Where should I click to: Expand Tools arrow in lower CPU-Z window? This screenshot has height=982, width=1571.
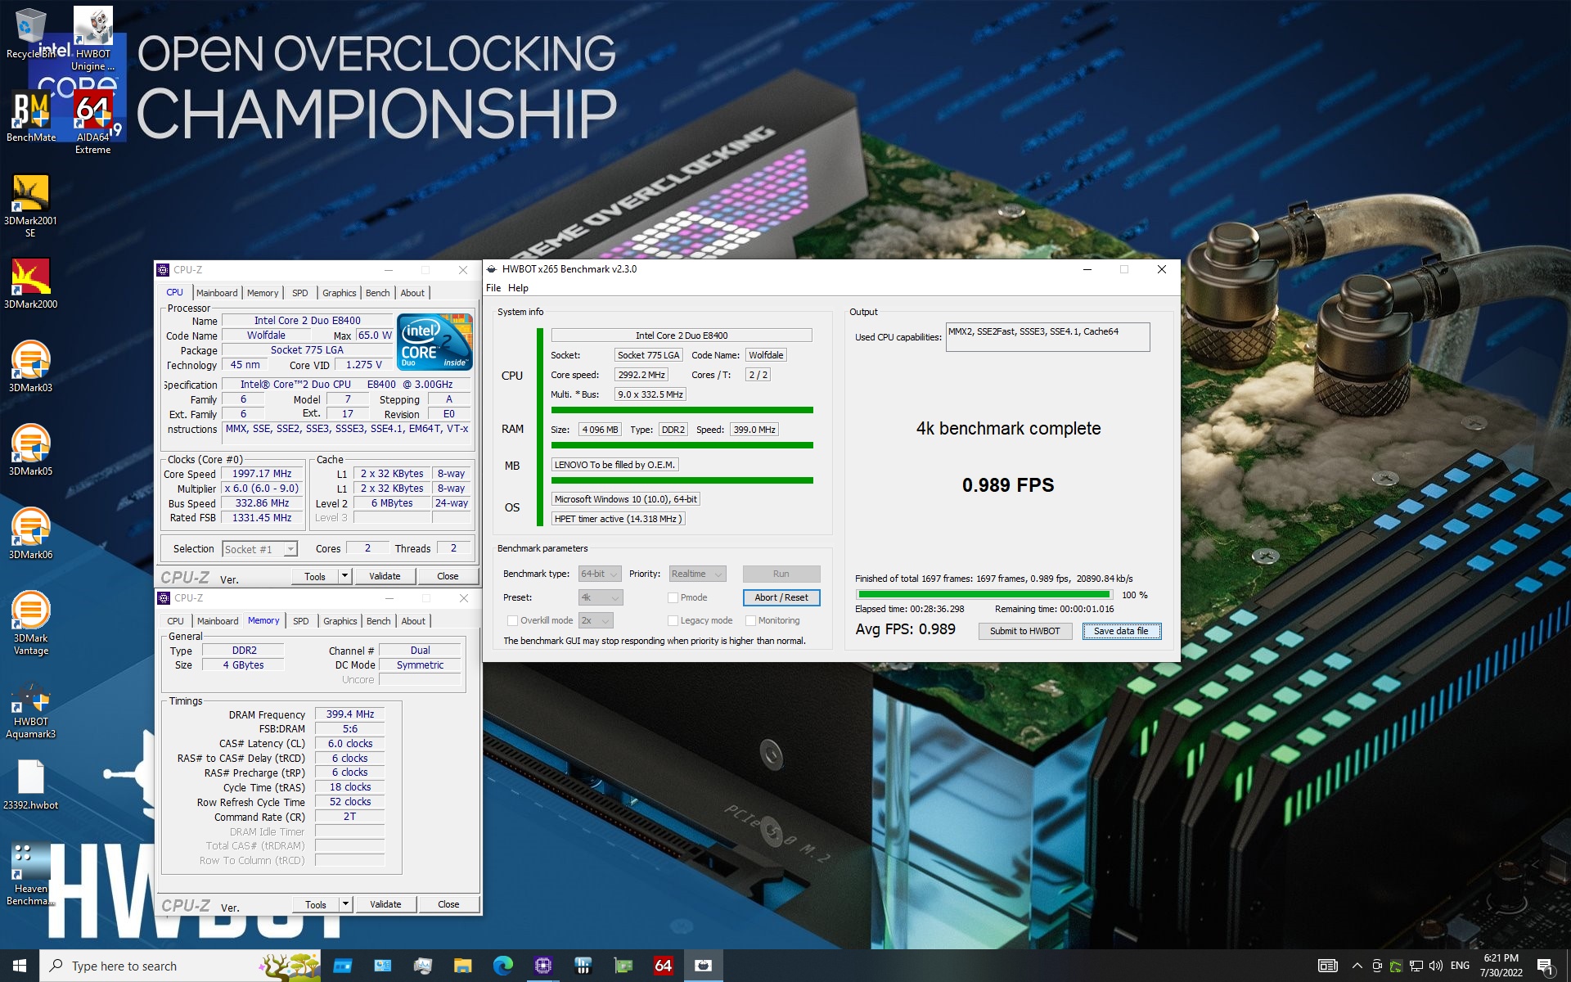(x=345, y=904)
